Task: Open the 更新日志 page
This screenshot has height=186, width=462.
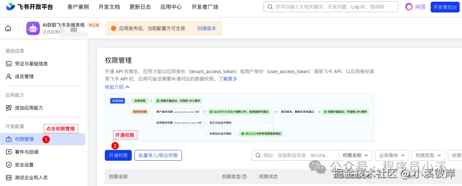Action: (140, 7)
